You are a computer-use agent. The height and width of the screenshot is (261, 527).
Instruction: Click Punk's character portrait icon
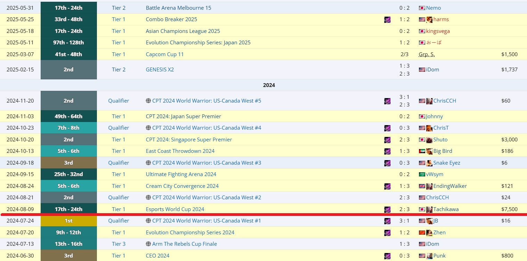click(x=429, y=256)
